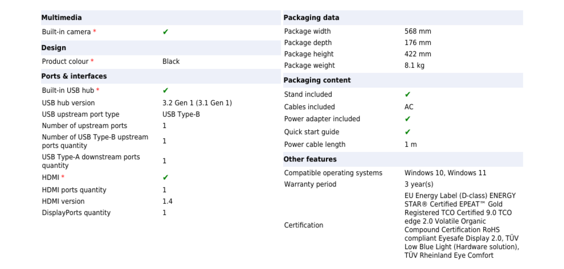The image size is (564, 269).
Task: Click the Power adapter included checkmark
Action: click(x=407, y=119)
